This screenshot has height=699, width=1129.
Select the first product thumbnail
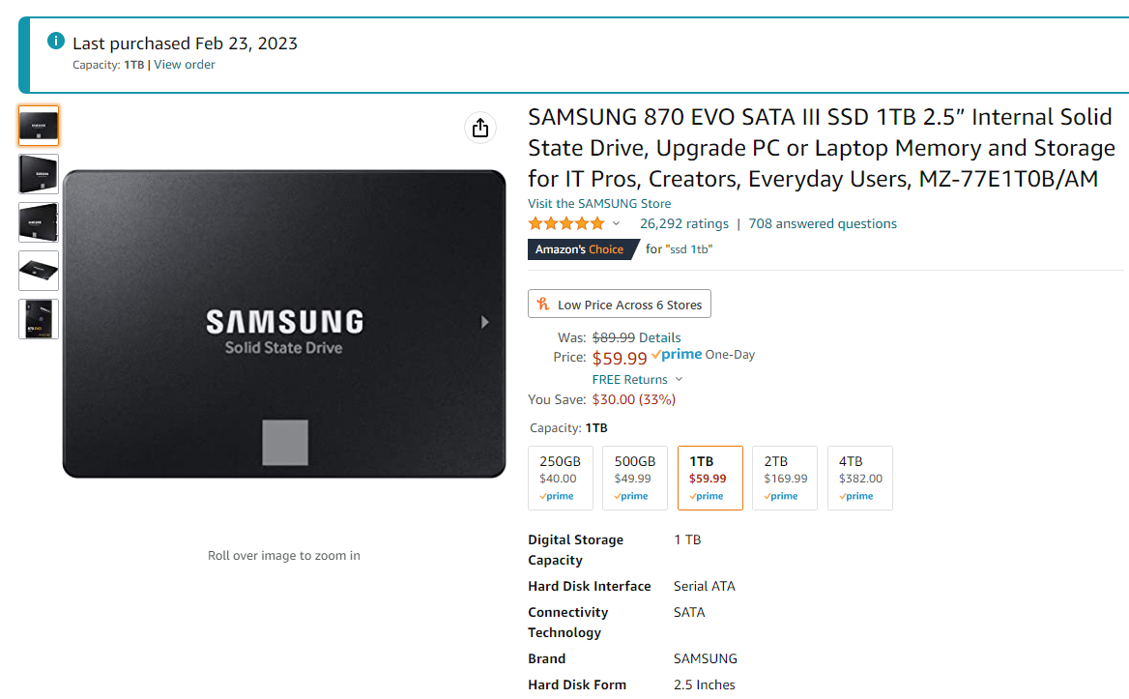(x=39, y=126)
